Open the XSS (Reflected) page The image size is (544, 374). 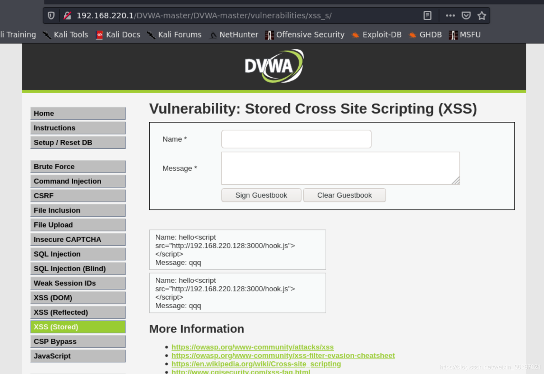coord(78,312)
